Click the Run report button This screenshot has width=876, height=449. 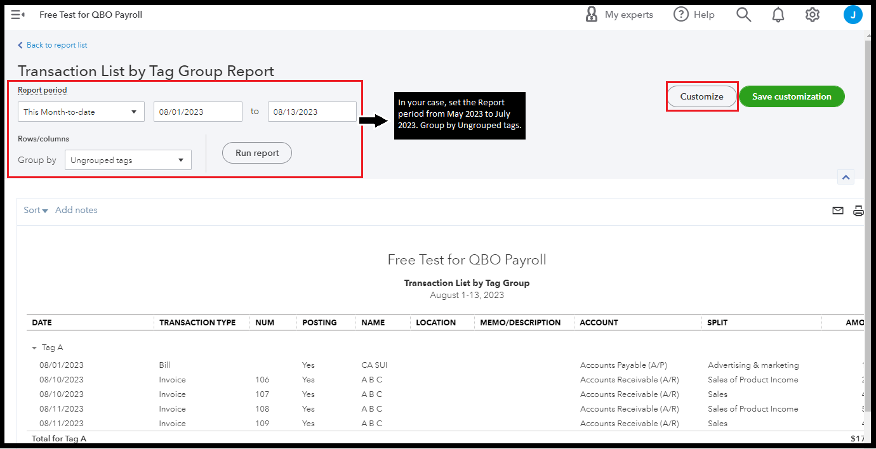pyautogui.click(x=256, y=153)
